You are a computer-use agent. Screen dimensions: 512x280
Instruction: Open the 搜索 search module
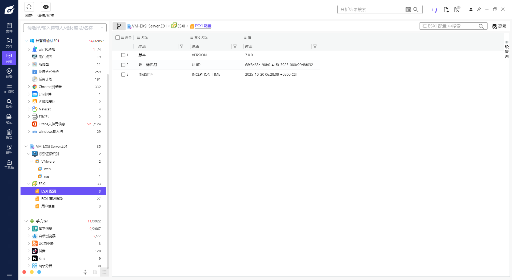[9, 103]
